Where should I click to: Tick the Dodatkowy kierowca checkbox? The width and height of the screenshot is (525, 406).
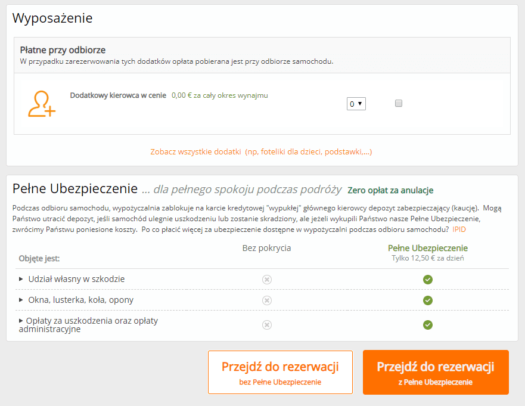coord(399,103)
